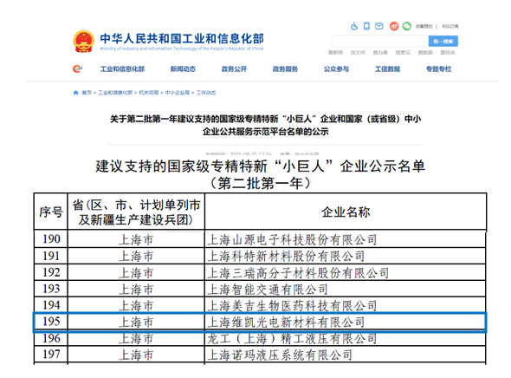The width and height of the screenshot is (511, 378).
Task: Open the 工业和信息化部 nav menu
Action: tap(122, 68)
